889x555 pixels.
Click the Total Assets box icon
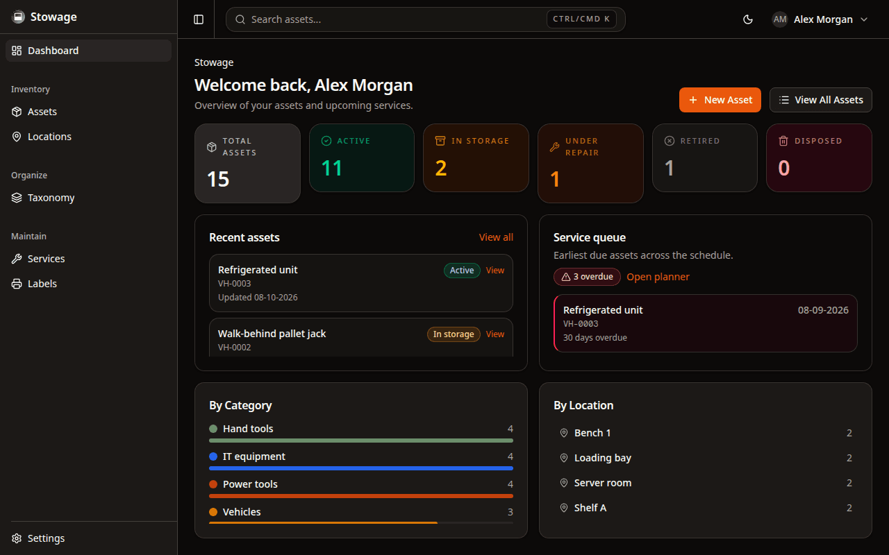(x=212, y=146)
